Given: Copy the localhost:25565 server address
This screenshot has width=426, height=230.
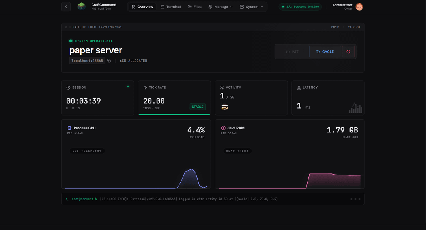Looking at the screenshot, I should [x=109, y=61].
